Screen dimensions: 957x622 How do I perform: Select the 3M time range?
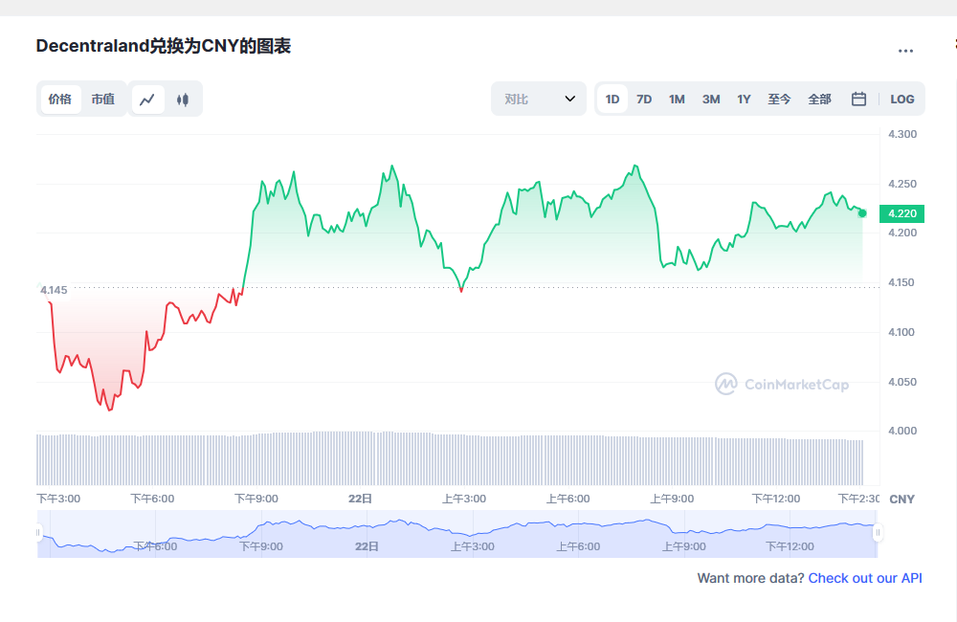tap(710, 100)
